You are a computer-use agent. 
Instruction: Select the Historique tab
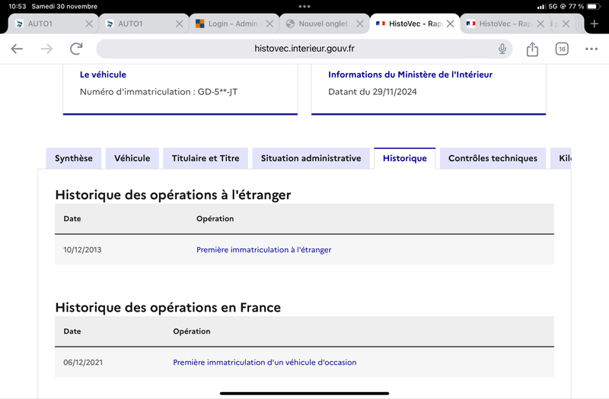click(x=405, y=158)
